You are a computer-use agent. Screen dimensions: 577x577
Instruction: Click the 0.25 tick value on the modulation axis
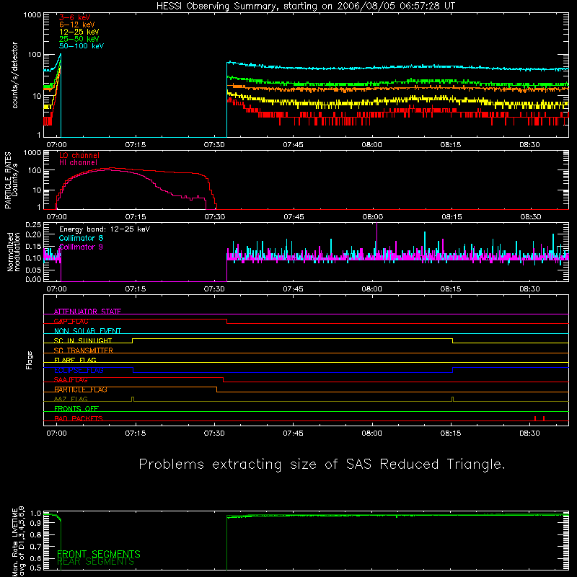[x=33, y=225]
